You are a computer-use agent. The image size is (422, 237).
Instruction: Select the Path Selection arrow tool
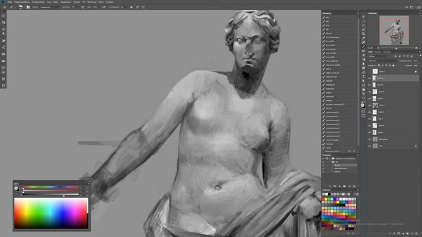coord(363,81)
